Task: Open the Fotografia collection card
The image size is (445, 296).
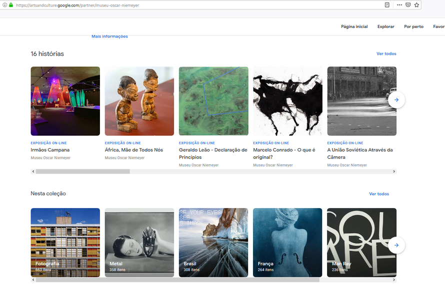Action: [65, 243]
